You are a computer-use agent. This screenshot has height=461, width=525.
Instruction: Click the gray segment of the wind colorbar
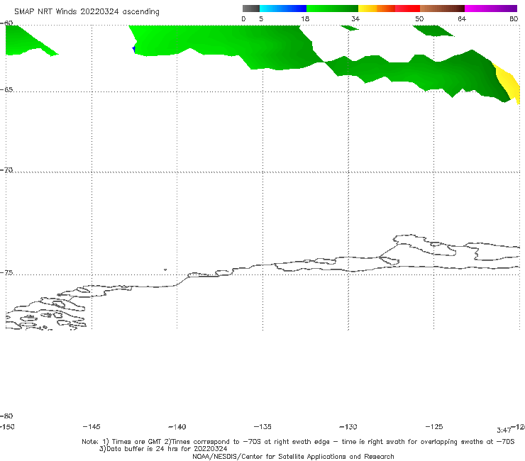pyautogui.click(x=250, y=9)
